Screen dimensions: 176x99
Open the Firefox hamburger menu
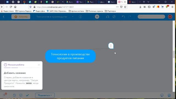(172, 7)
